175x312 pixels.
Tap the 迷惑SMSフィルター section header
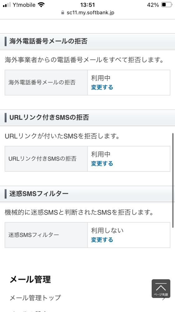coord(87,194)
